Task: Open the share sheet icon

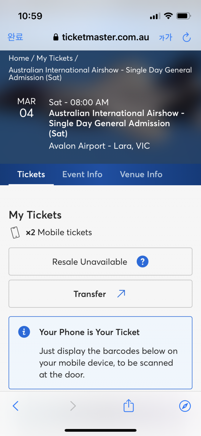Action: coord(129,405)
